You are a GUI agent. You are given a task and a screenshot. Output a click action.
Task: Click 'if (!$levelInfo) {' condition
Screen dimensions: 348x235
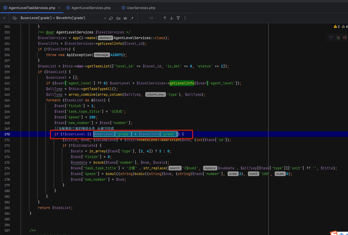tap(56, 49)
